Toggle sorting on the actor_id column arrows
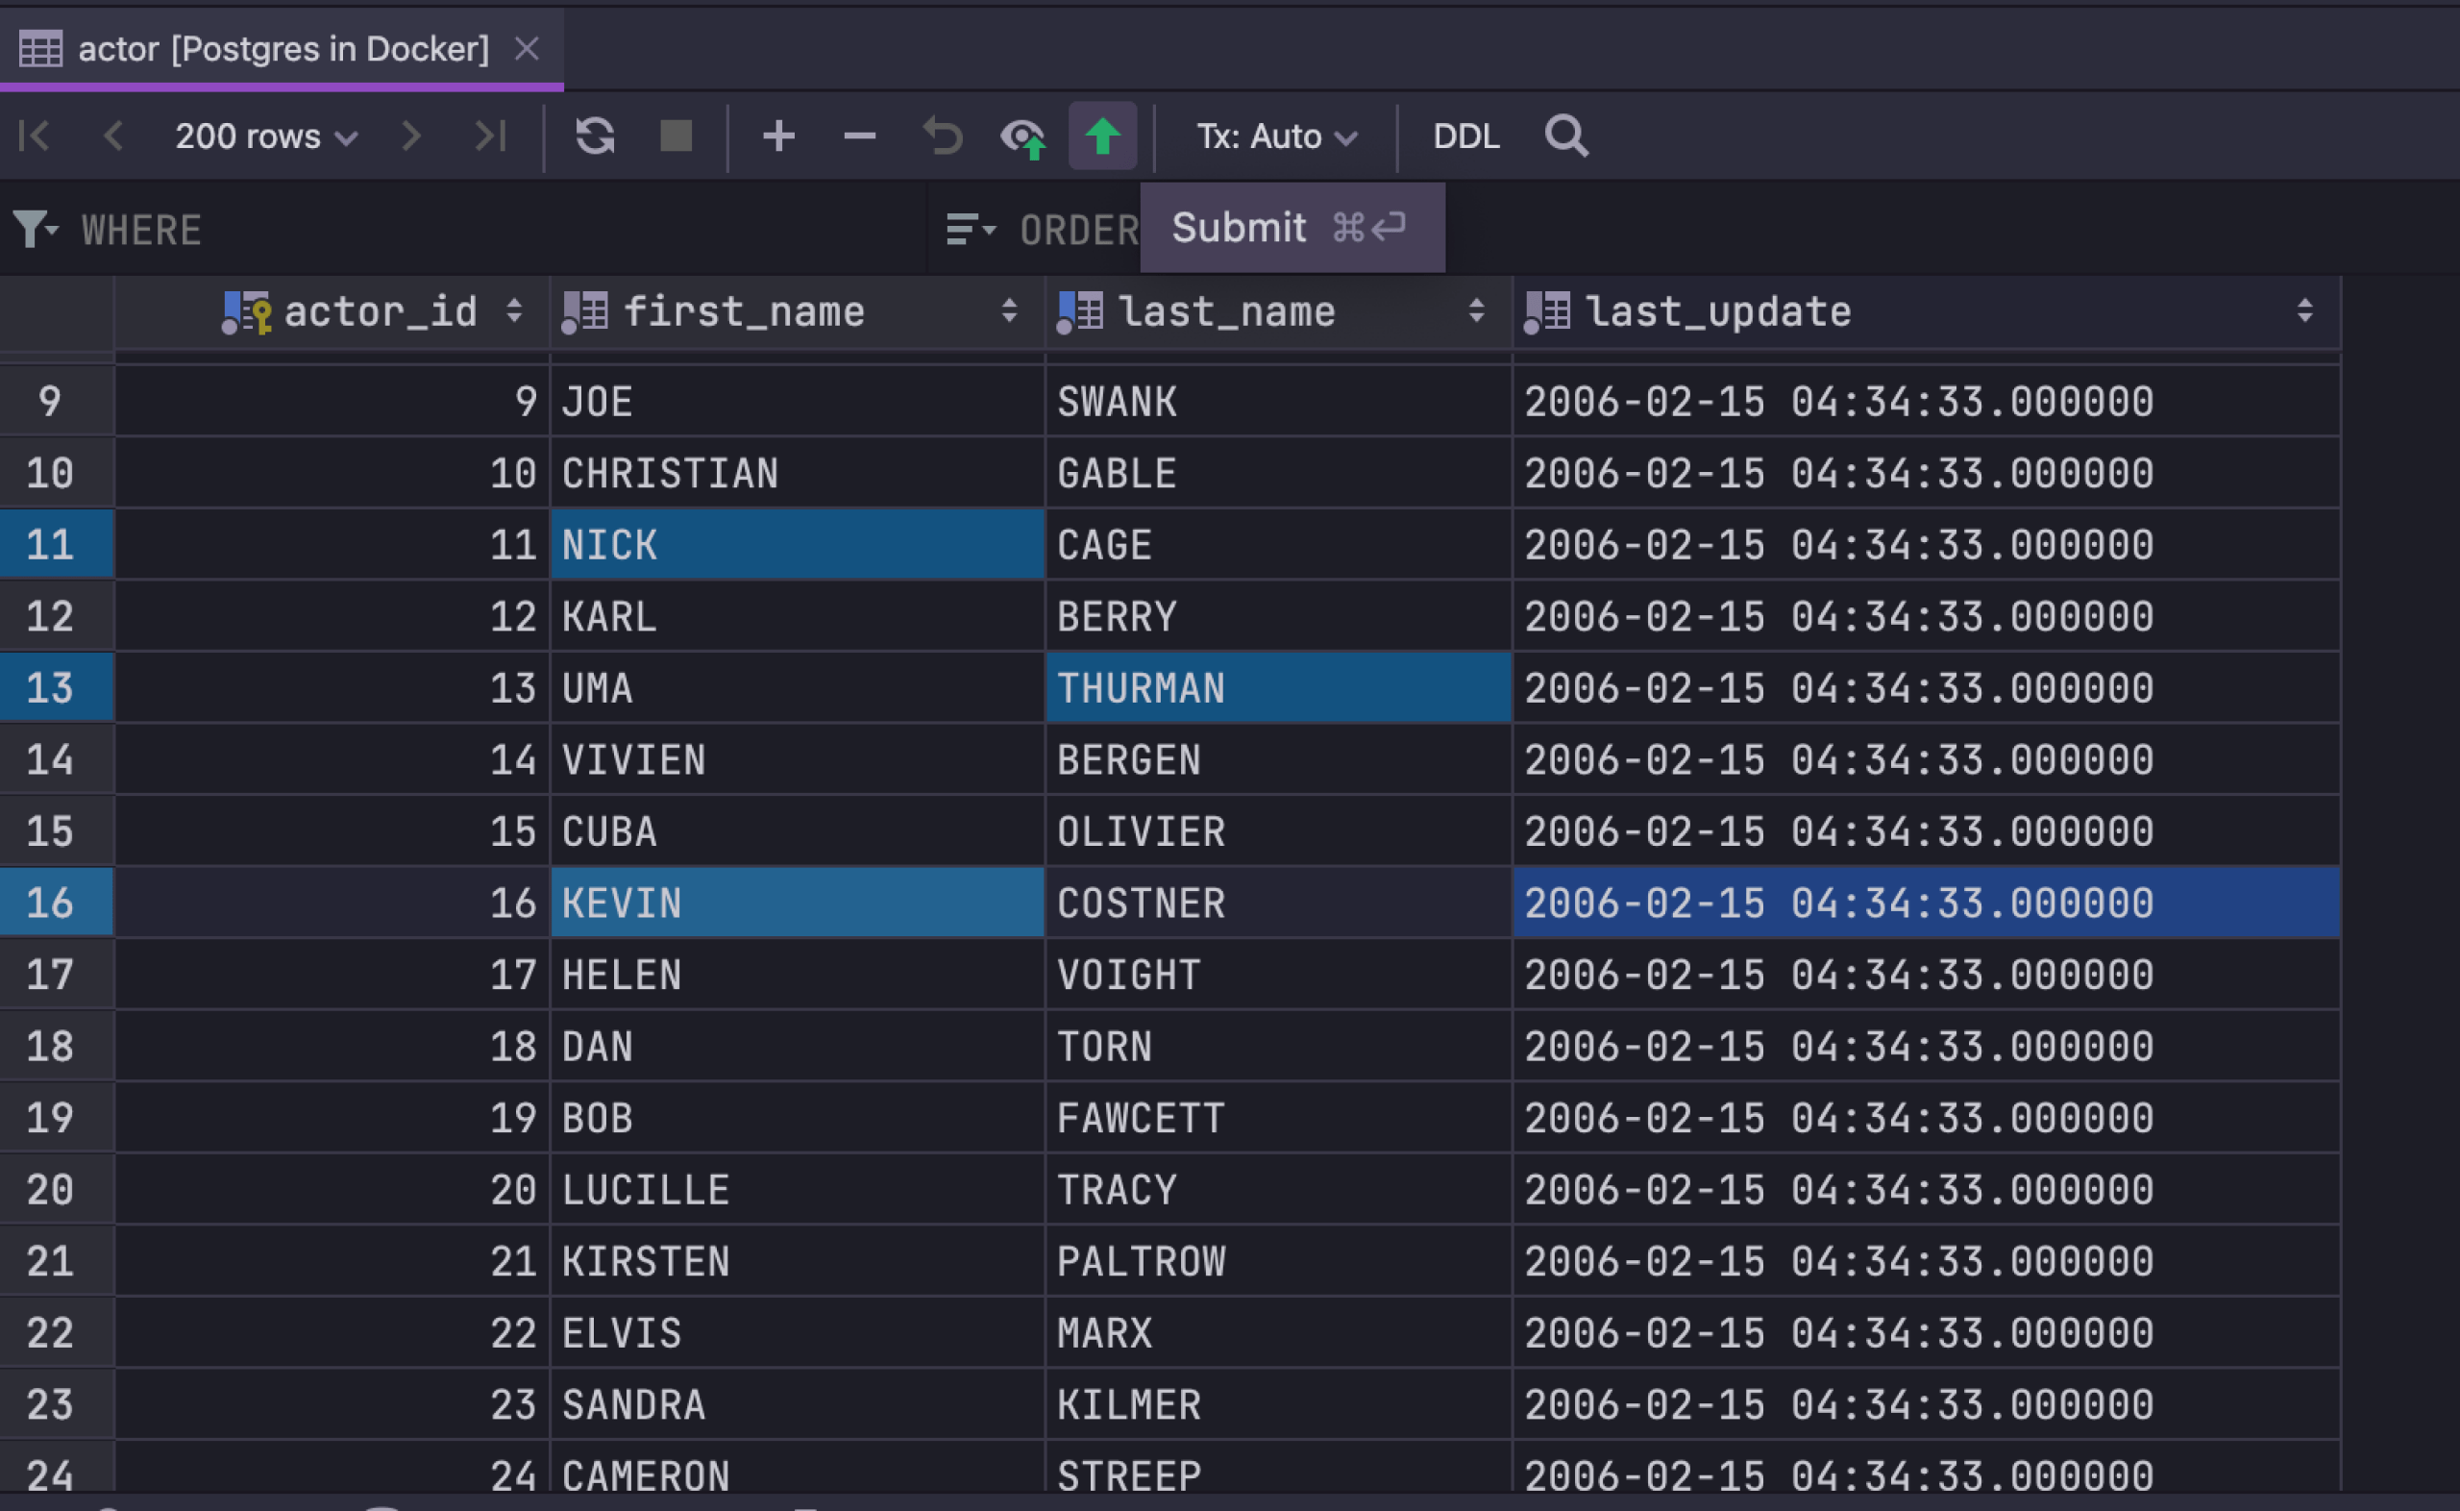The width and height of the screenshot is (2460, 1511). pos(513,310)
